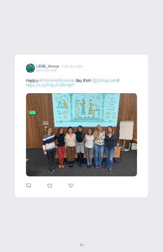Click the projected screen in the photo
The height and width of the screenshot is (252, 163).
click(86, 110)
